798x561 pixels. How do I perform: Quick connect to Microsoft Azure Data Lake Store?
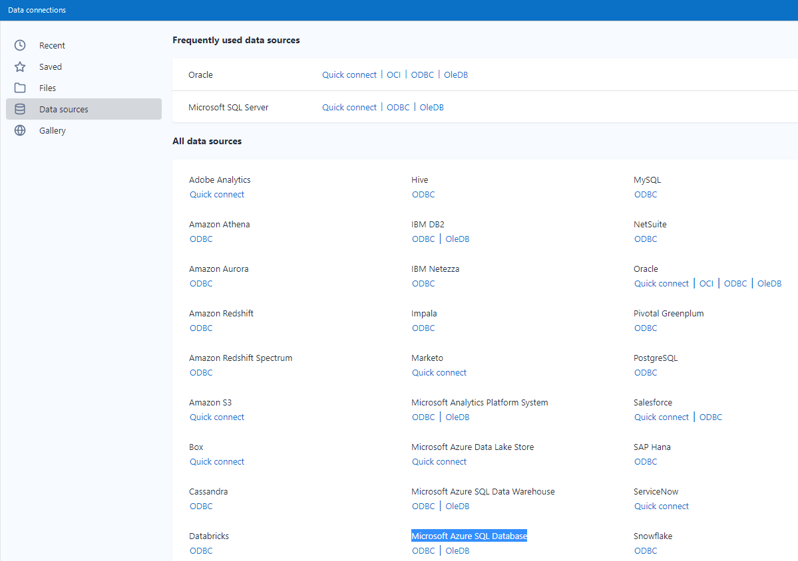439,461
